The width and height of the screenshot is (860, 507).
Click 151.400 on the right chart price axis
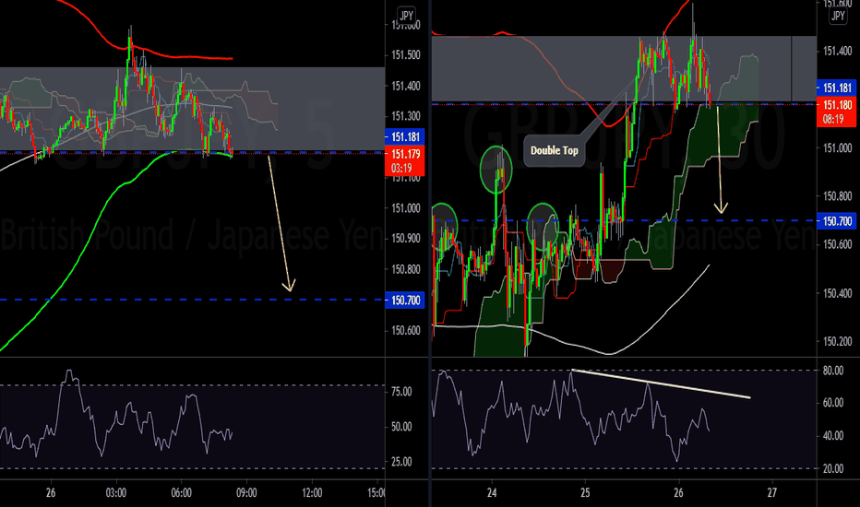click(x=838, y=52)
